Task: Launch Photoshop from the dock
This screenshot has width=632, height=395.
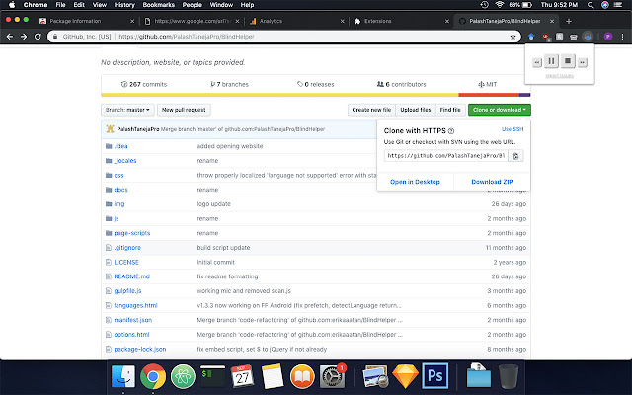Action: coord(435,376)
